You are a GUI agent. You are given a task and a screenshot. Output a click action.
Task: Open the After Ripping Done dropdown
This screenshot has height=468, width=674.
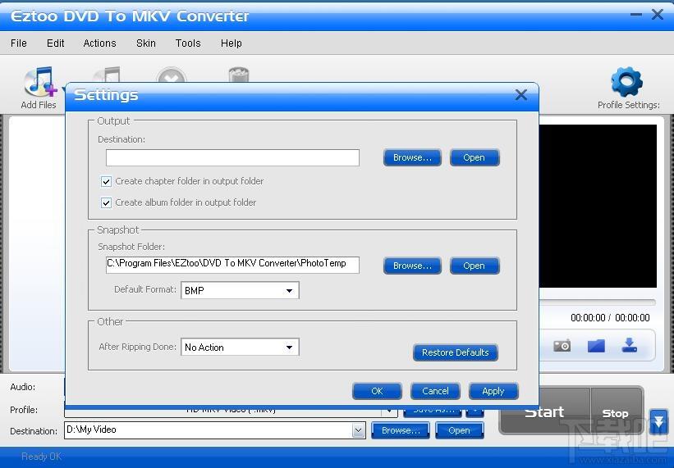coord(240,347)
